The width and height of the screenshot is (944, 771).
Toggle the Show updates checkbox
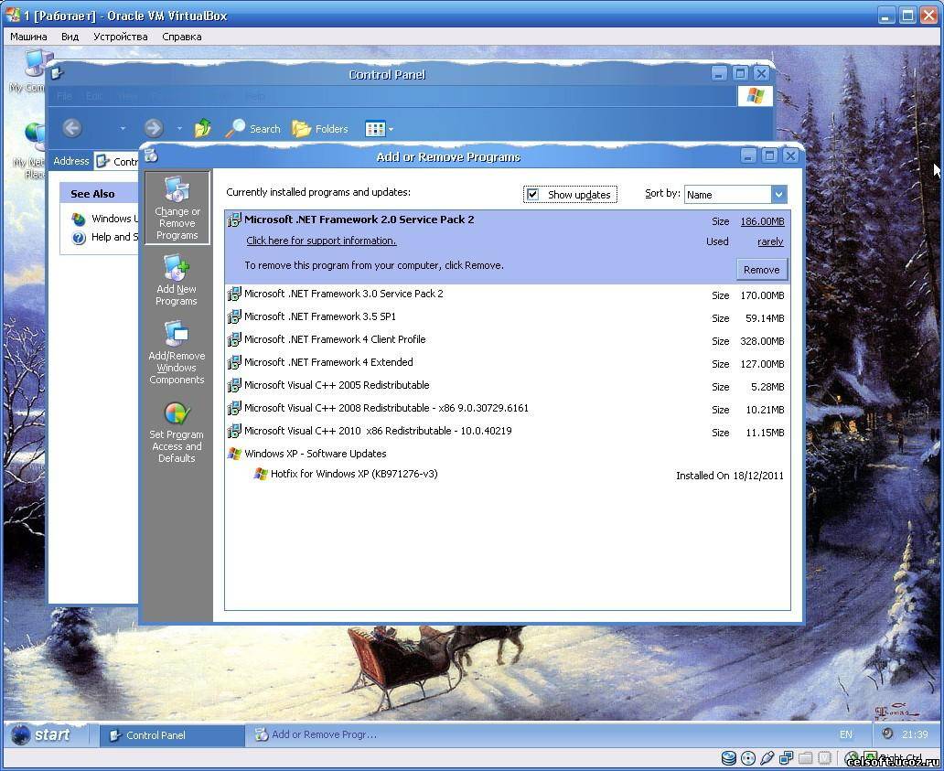click(x=532, y=195)
